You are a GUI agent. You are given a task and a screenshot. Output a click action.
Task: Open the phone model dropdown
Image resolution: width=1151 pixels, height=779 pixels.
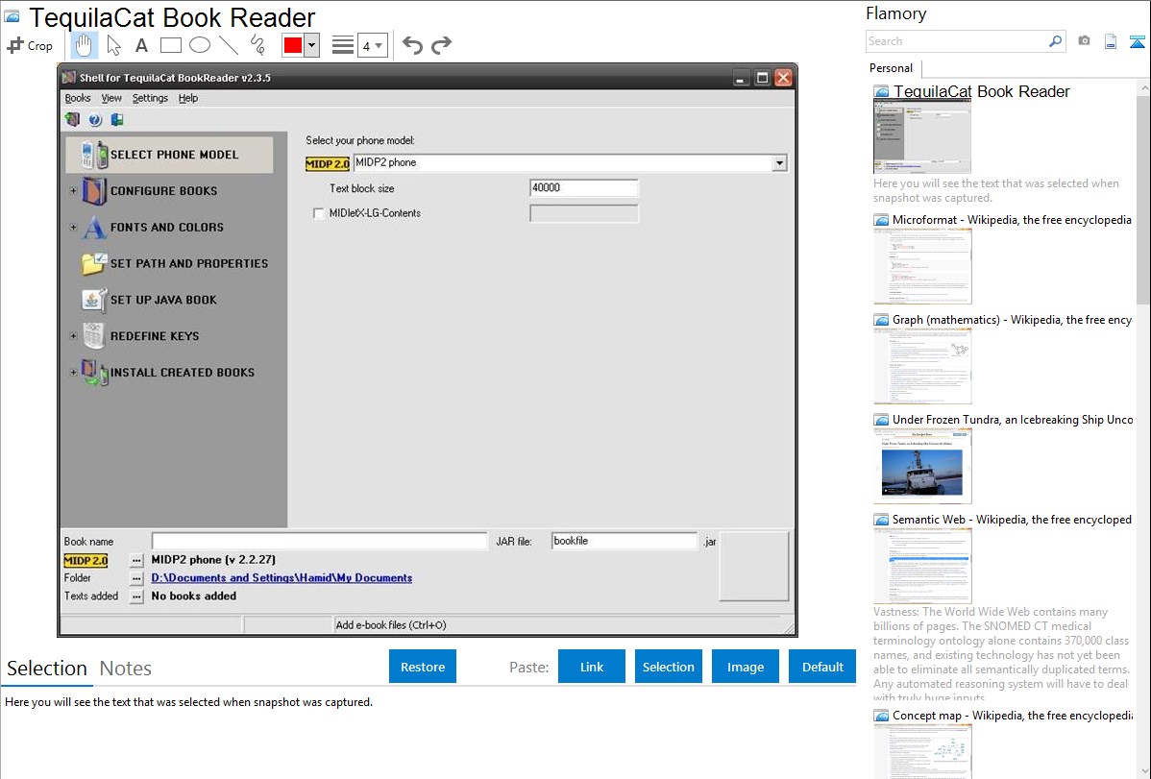[x=779, y=163]
